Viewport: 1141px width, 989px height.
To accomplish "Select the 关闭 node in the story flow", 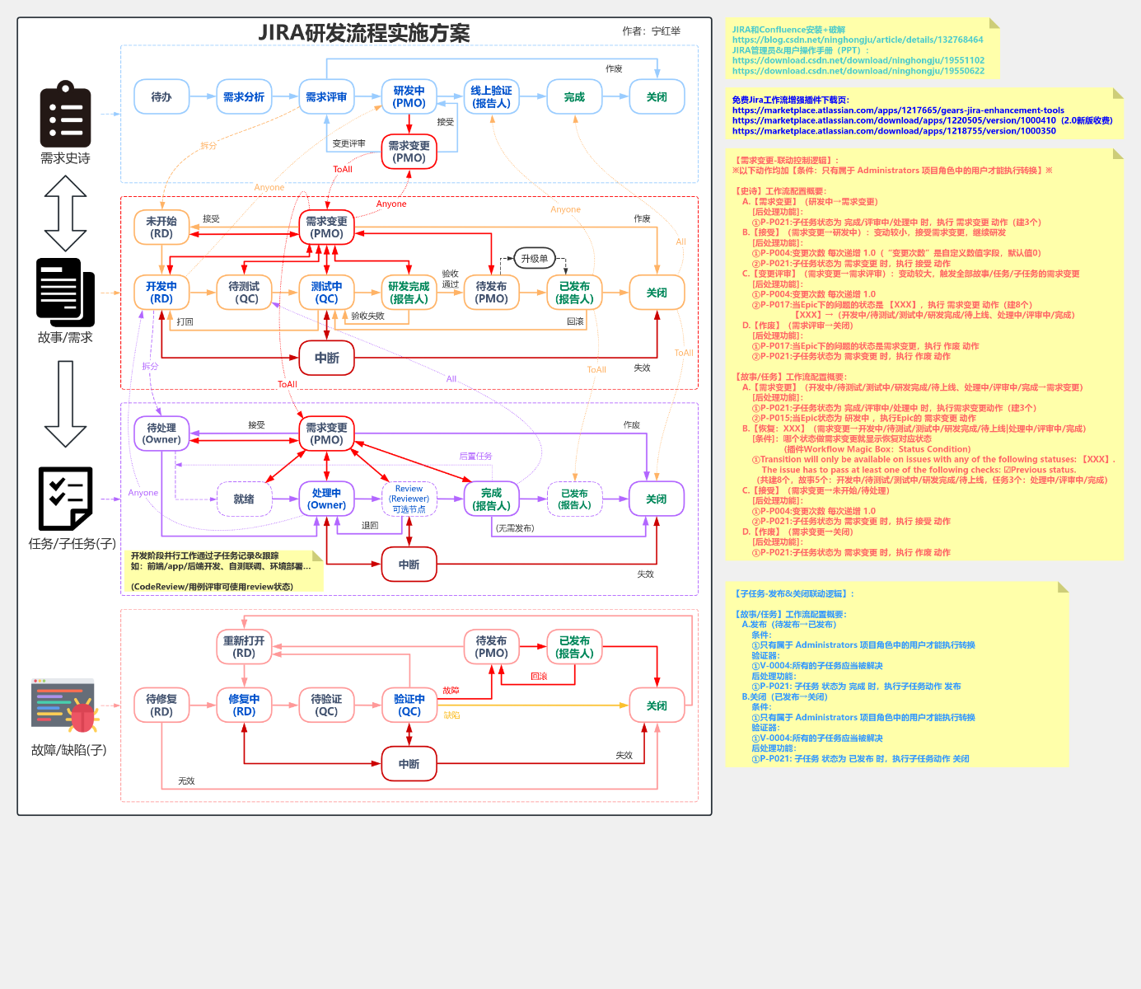I will coord(657,293).
